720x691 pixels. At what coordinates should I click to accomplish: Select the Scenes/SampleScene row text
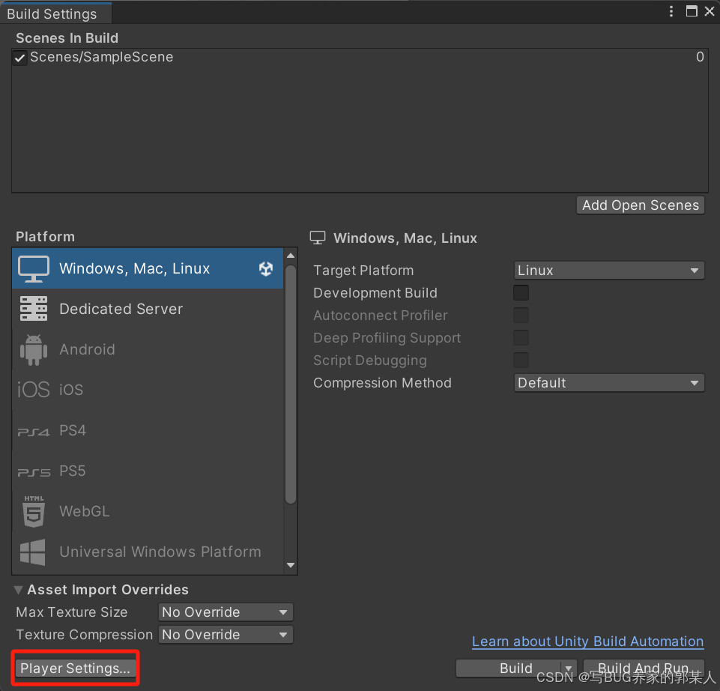tap(101, 57)
